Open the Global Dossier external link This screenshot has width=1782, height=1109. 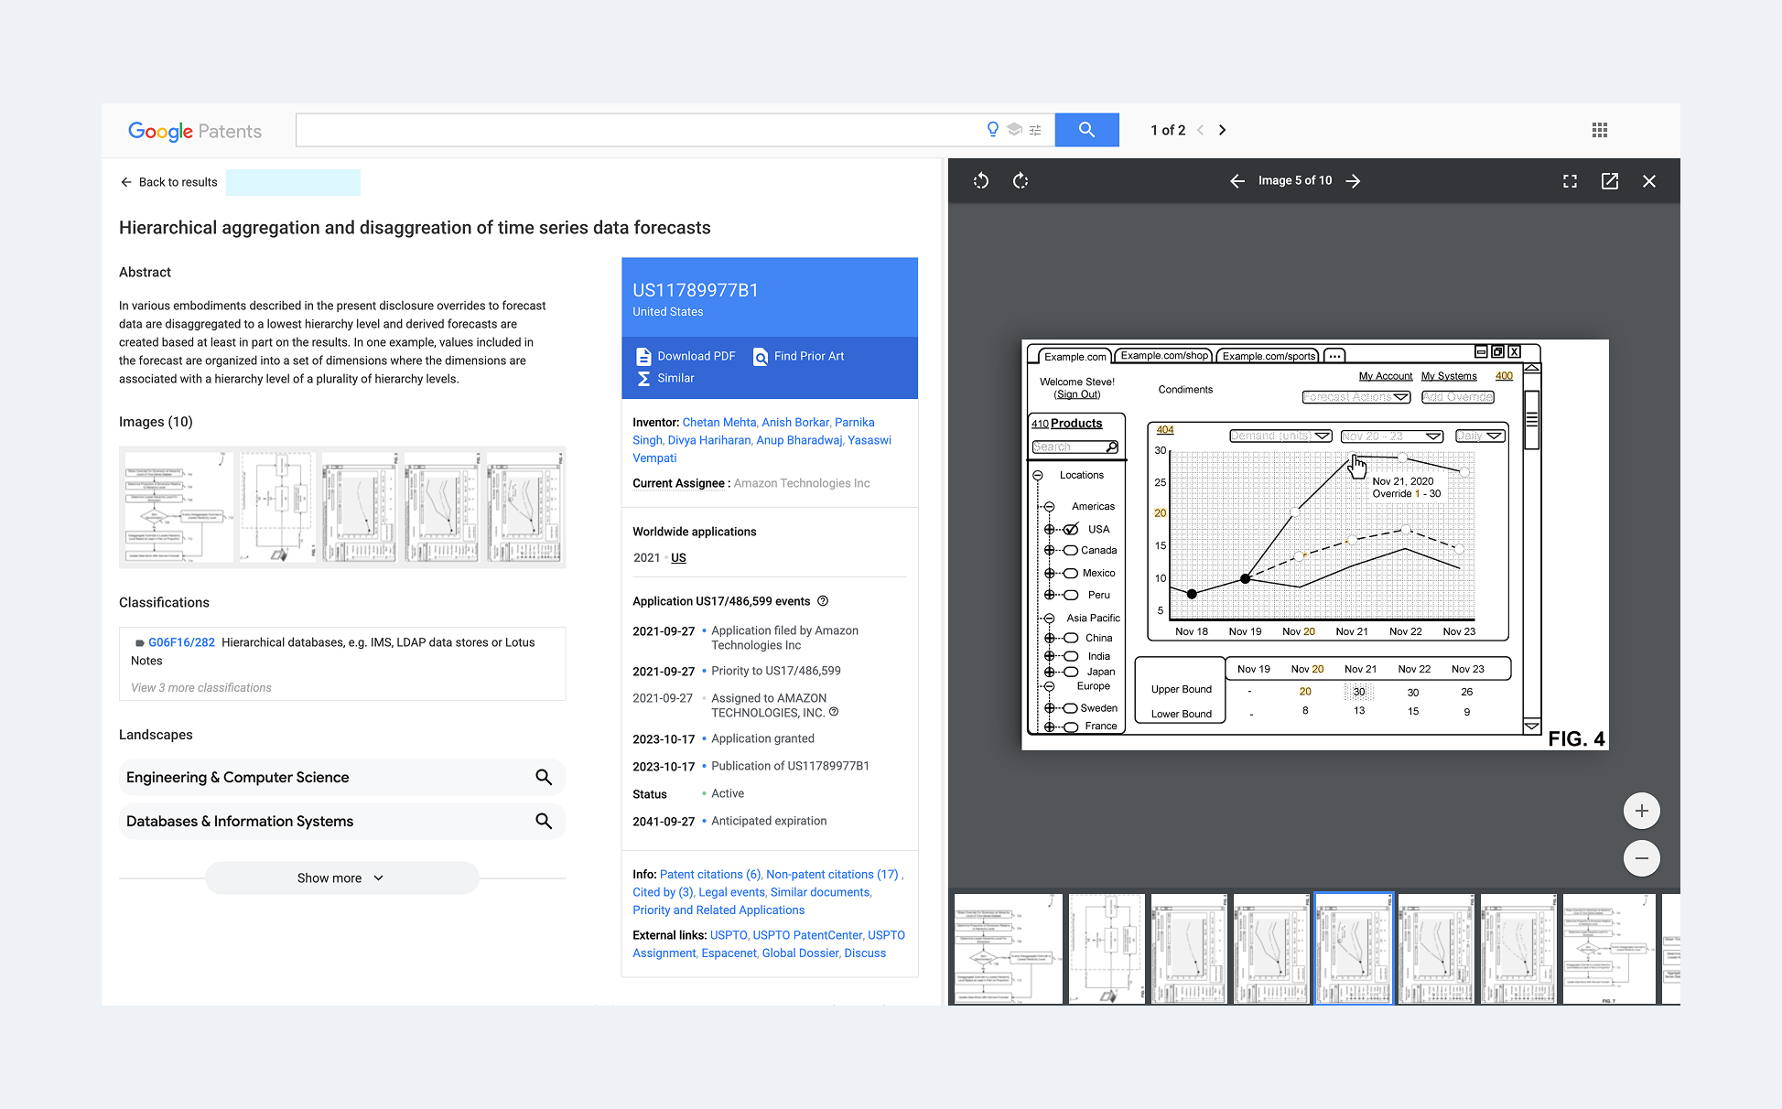tap(800, 953)
